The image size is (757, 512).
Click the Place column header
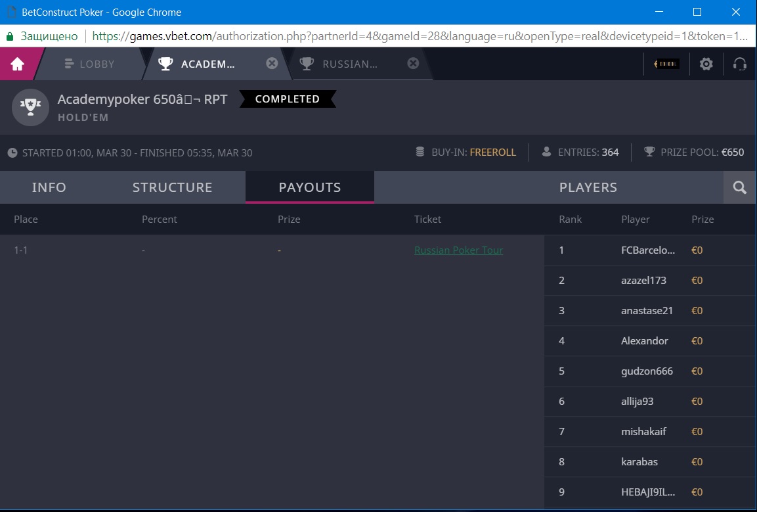tap(26, 220)
